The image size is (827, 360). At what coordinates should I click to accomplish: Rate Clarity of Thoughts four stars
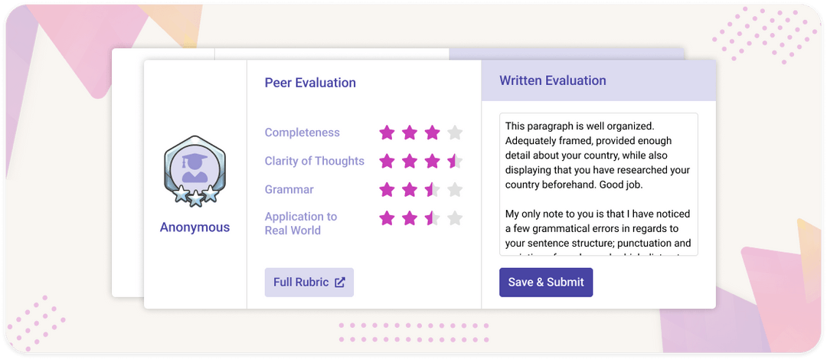tap(455, 161)
